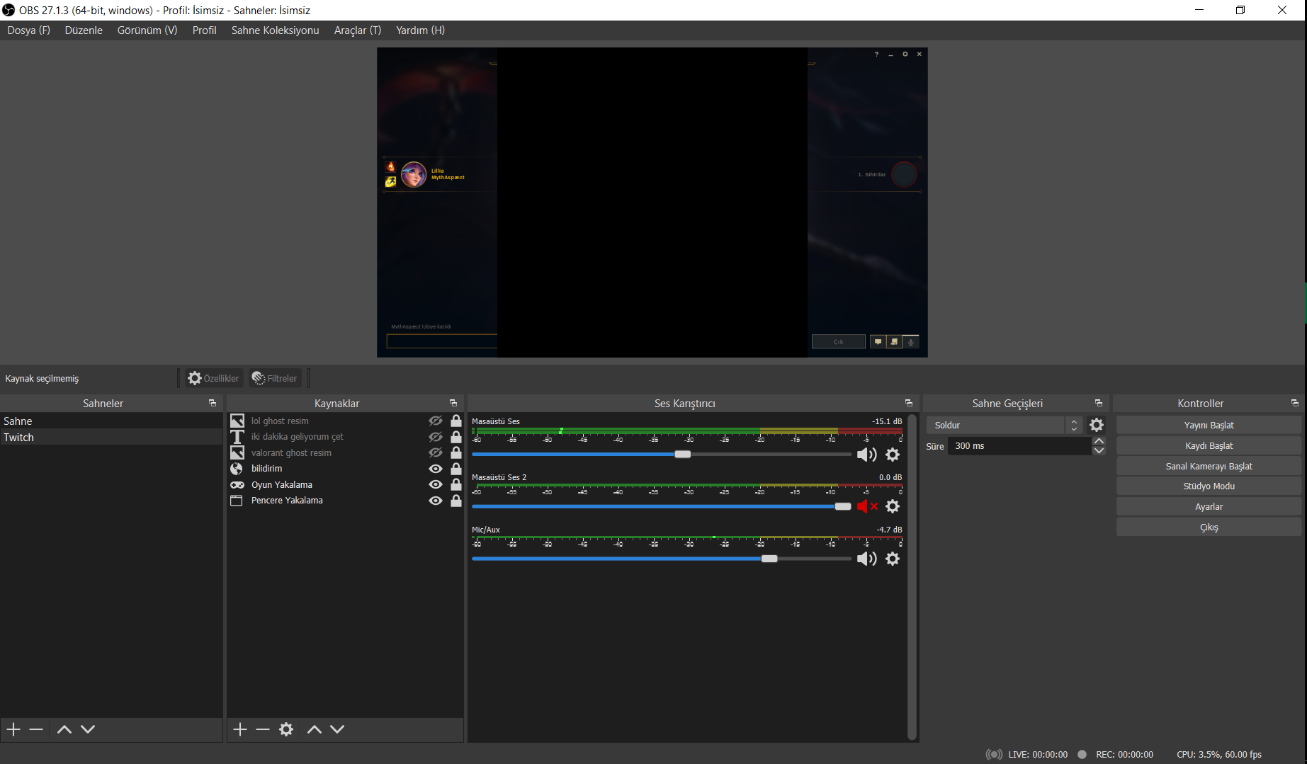The height and width of the screenshot is (764, 1307).
Task: Click lock icon for valorant ghost resim
Action: pos(456,452)
